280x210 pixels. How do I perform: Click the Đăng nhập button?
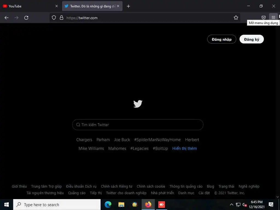[x=221, y=39]
